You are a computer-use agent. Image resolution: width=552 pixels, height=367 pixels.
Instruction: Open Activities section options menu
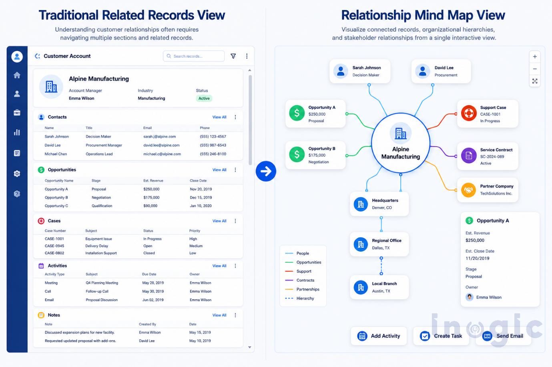click(235, 266)
